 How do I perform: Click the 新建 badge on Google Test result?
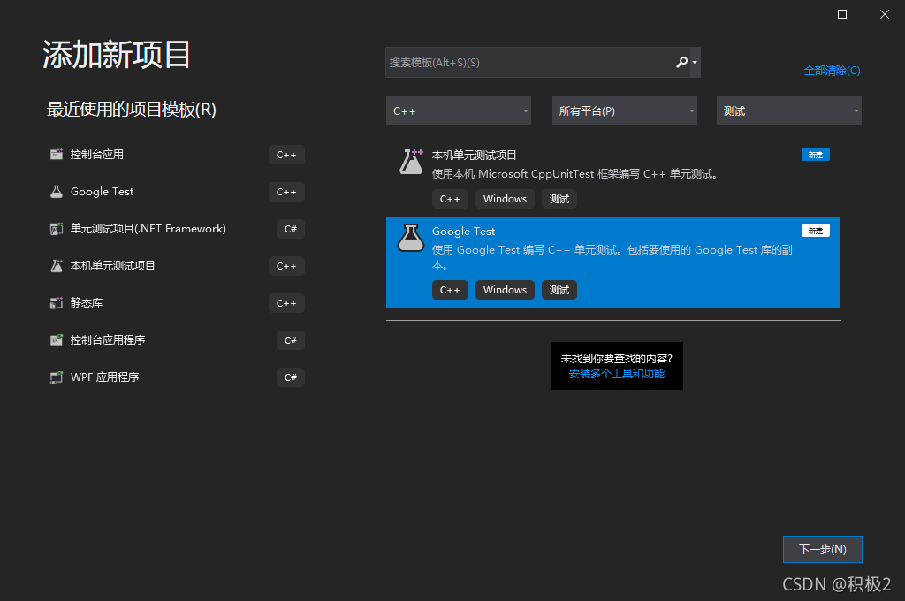[x=816, y=231]
